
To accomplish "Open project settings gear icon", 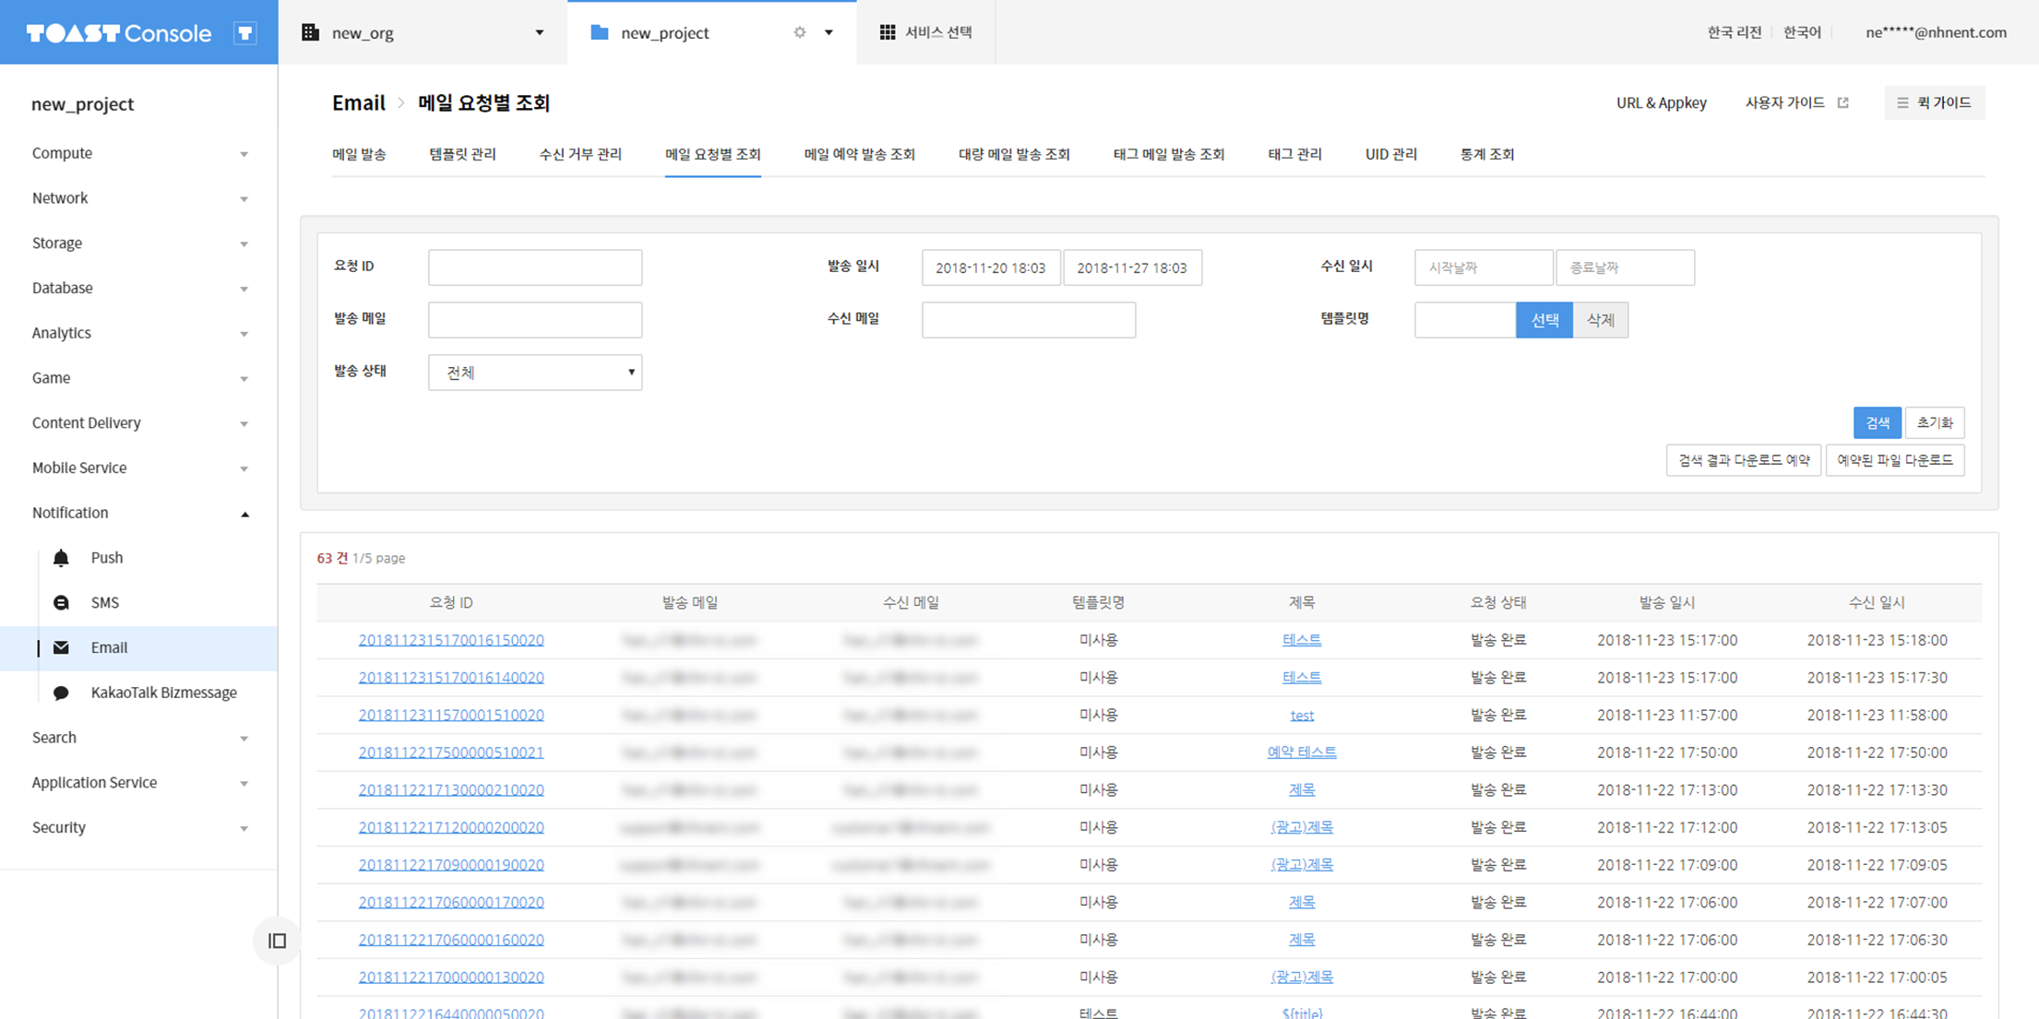I will (800, 32).
